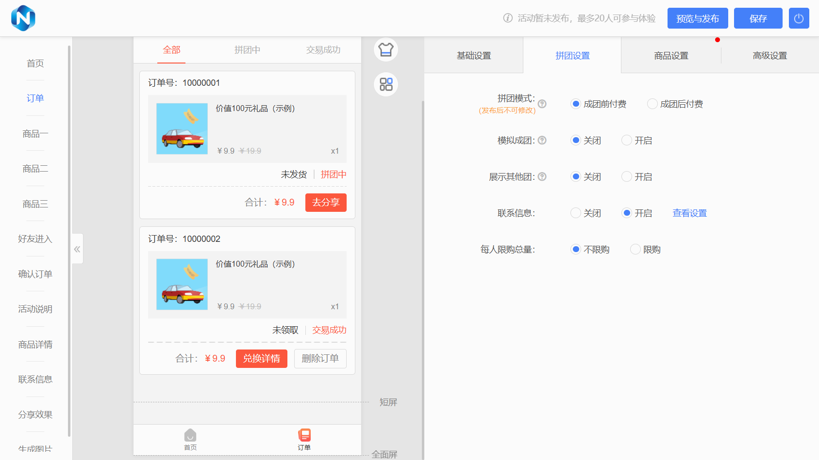This screenshot has width=819, height=460.
Task: Click the 预览与发布 button
Action: (698, 18)
